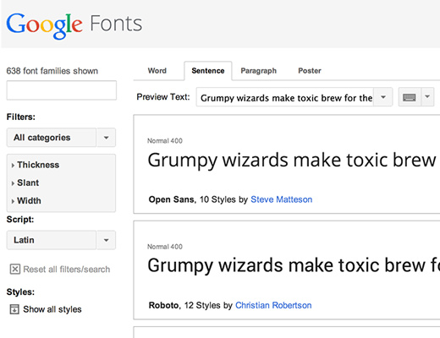Click the Reset all filters X icon
Screen dimensions: 440x338
point(15,269)
